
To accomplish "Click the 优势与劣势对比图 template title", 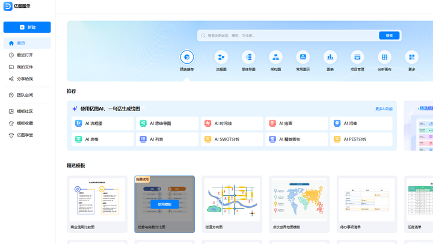I will [x=152, y=227].
